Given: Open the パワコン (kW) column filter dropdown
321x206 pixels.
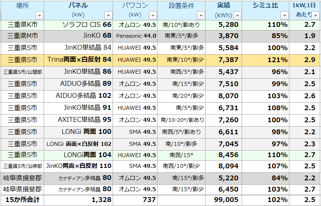Looking at the screenshot, I should coord(153,16).
